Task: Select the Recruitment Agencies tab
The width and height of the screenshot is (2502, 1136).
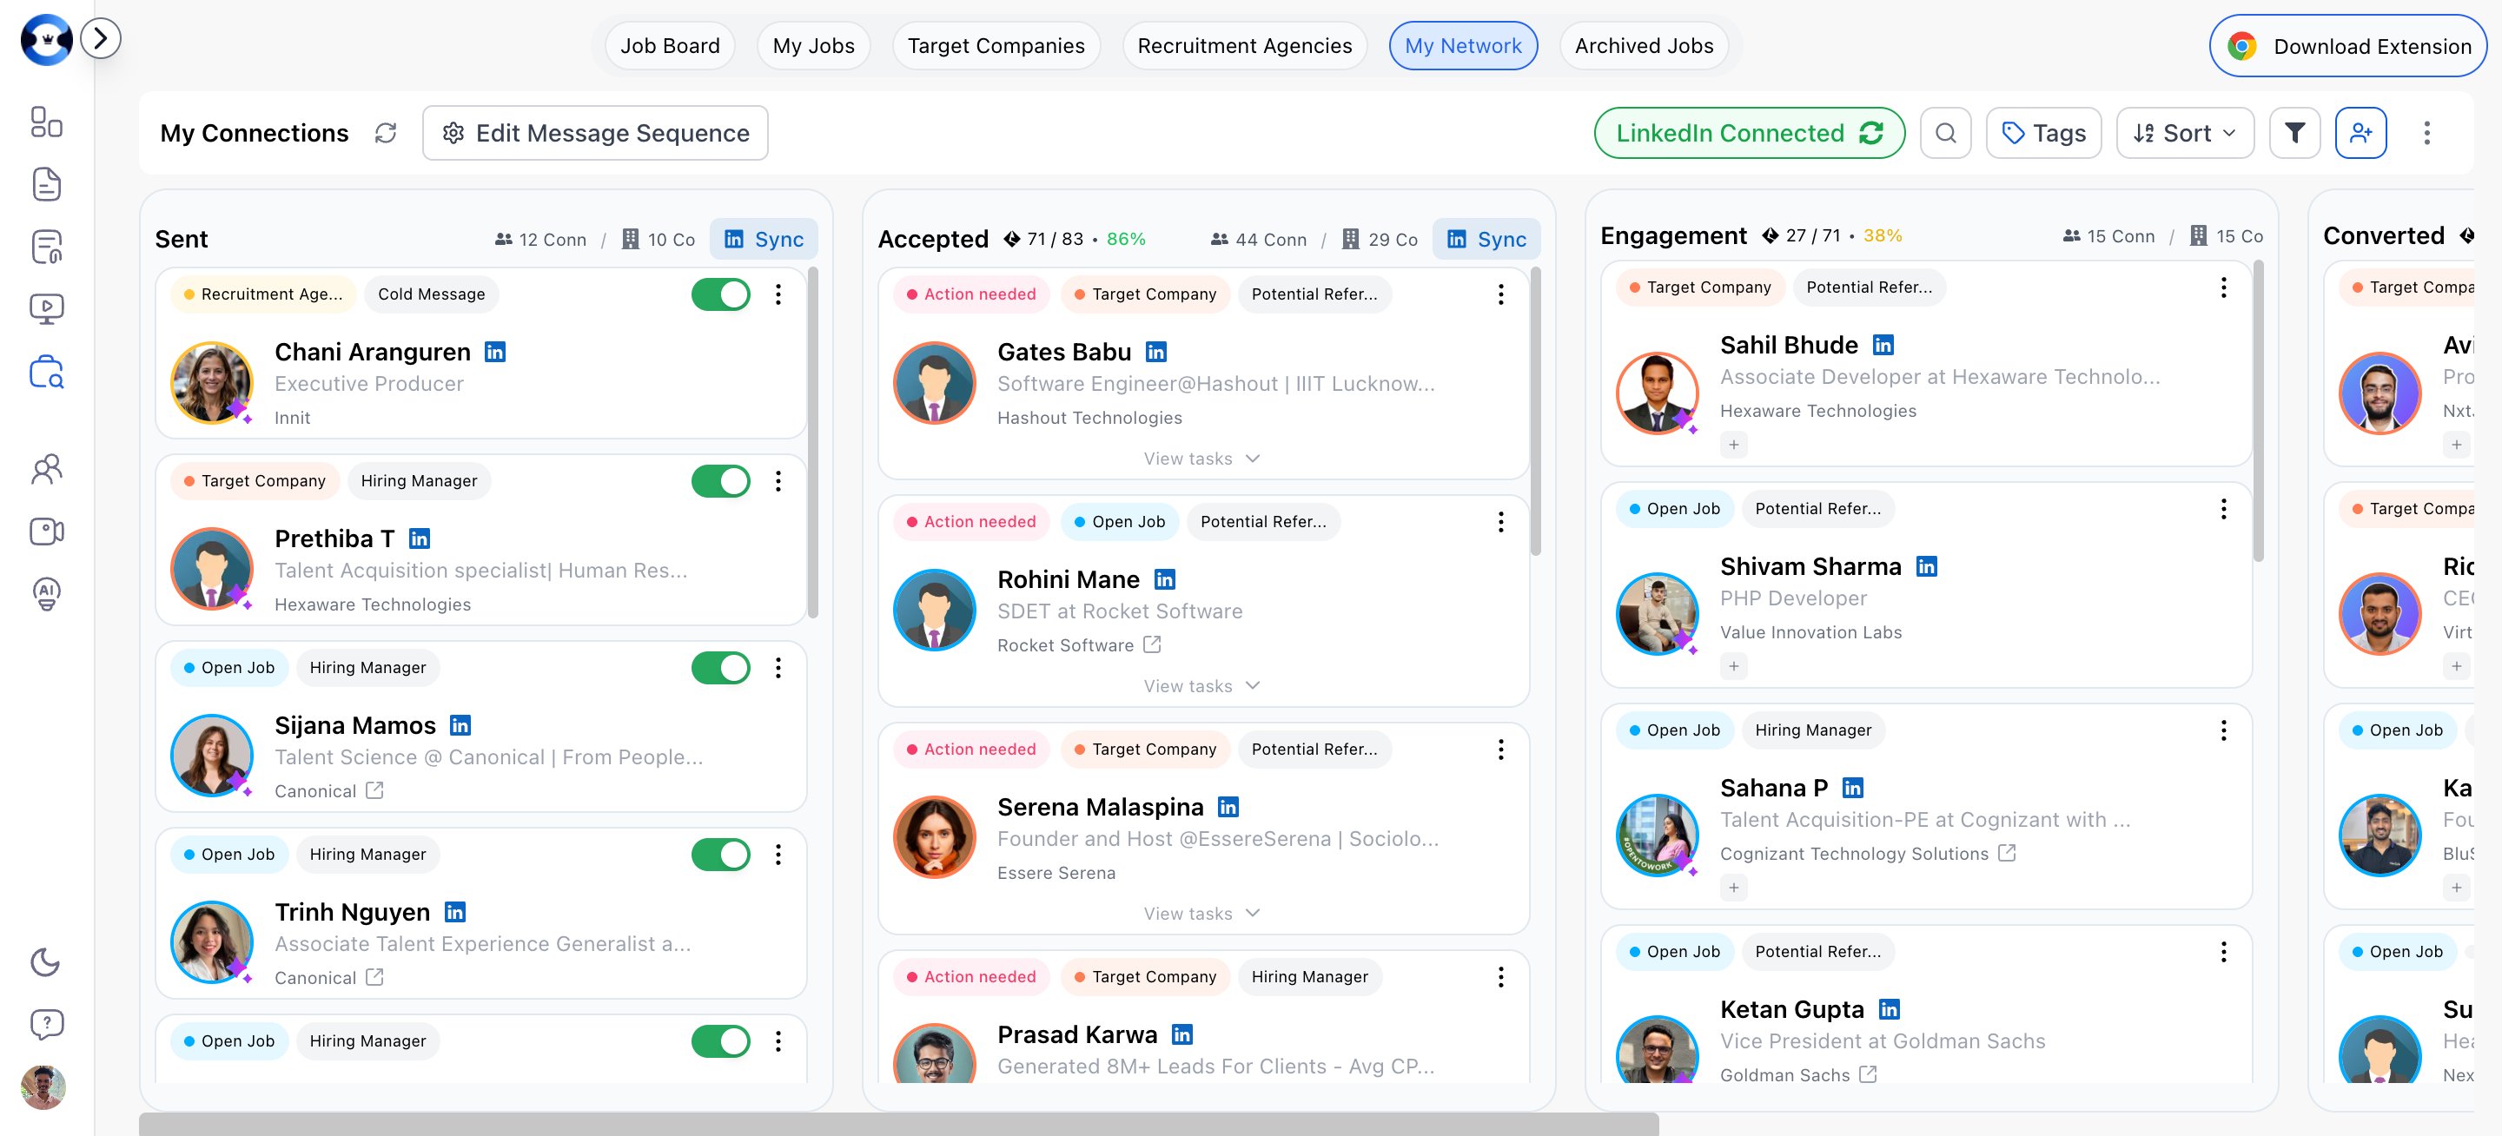Action: click(1245, 46)
